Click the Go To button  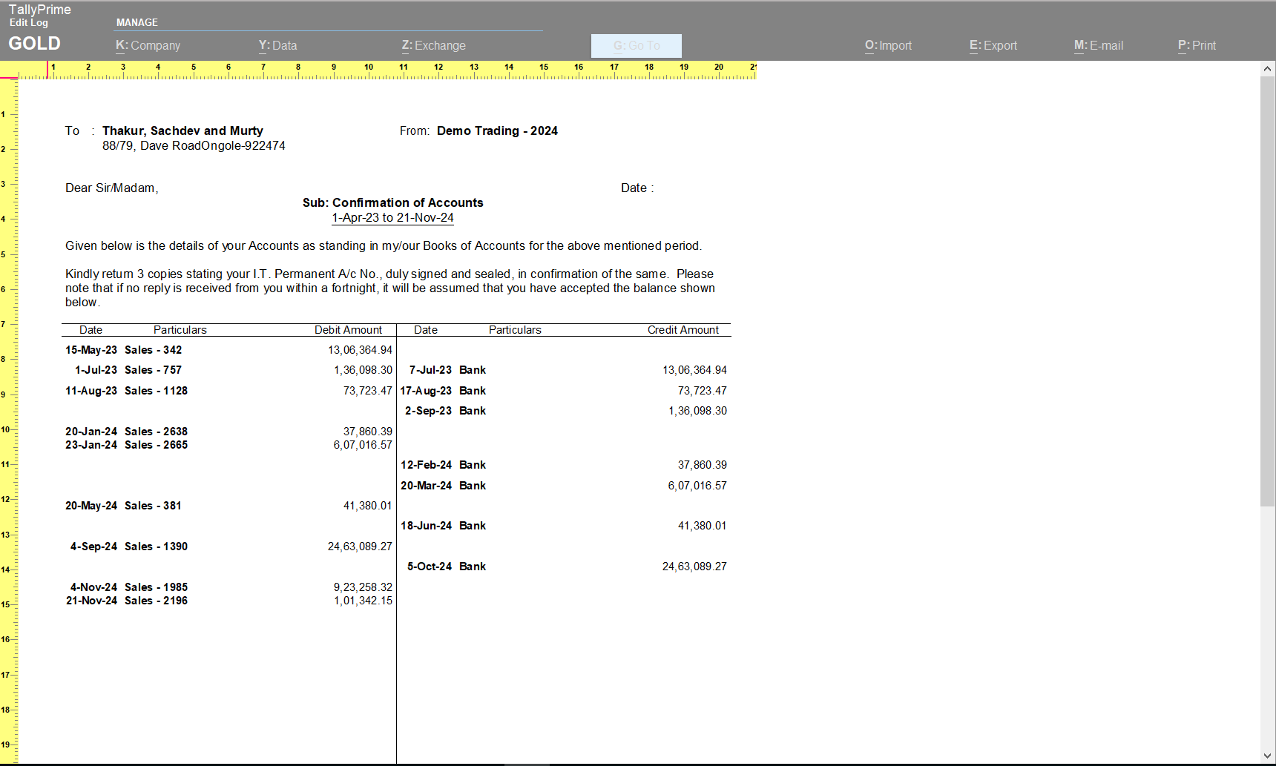click(x=635, y=45)
